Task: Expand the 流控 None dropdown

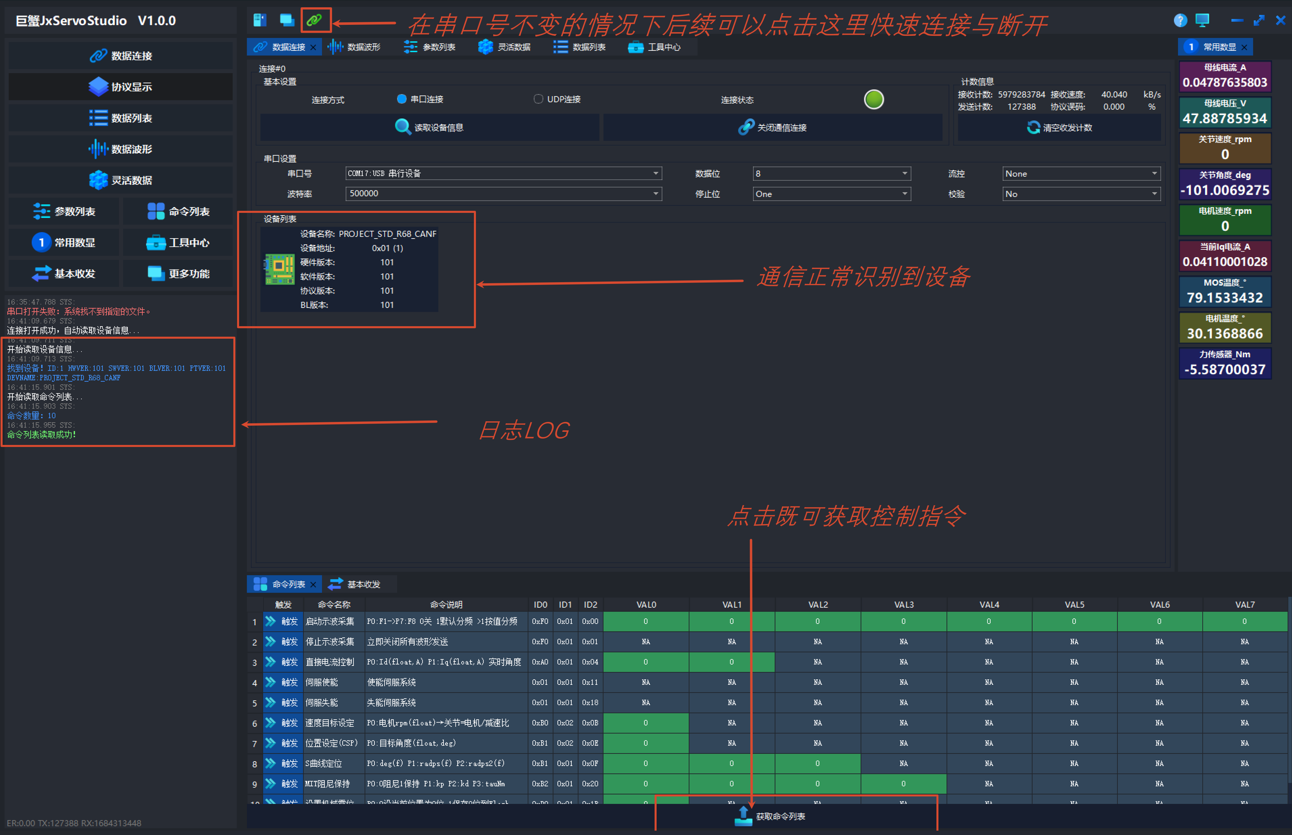Action: (1081, 174)
